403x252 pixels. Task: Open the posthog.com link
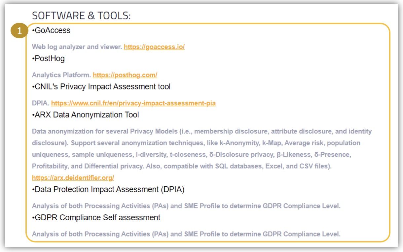click(x=125, y=75)
